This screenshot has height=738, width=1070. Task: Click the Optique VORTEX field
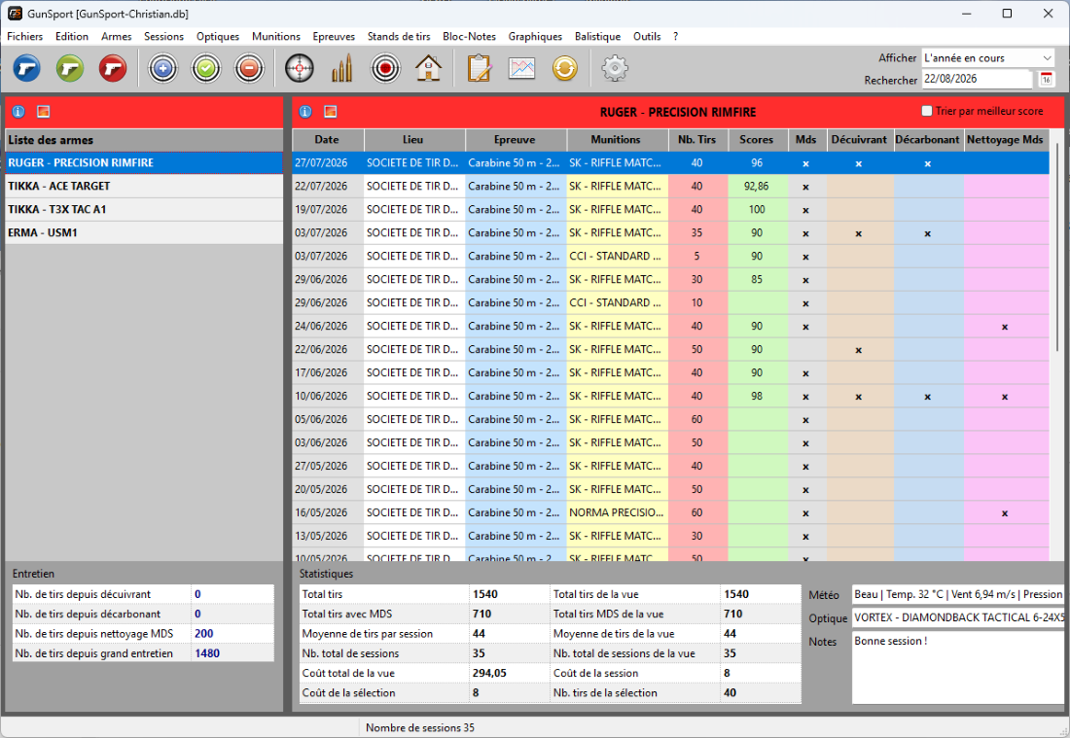[957, 618]
